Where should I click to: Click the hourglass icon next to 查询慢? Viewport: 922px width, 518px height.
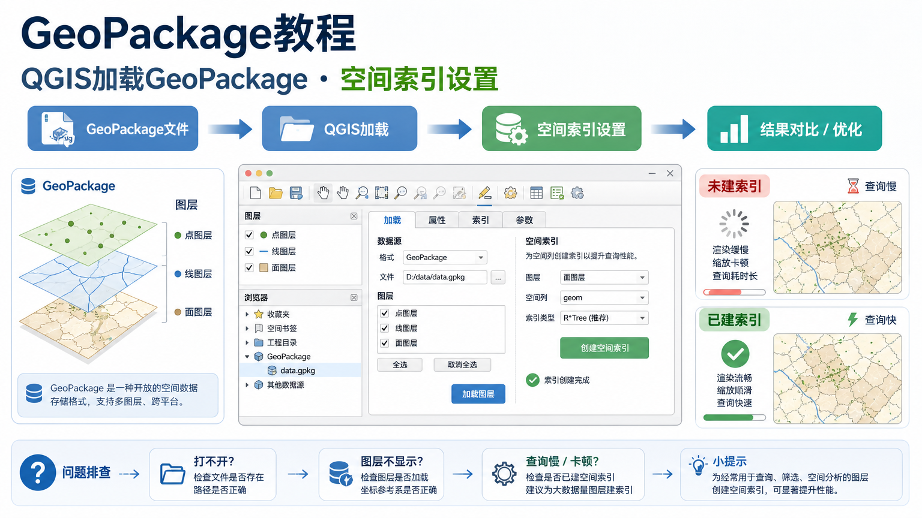853,186
